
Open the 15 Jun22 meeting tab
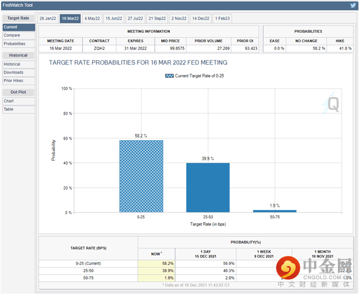pos(115,19)
